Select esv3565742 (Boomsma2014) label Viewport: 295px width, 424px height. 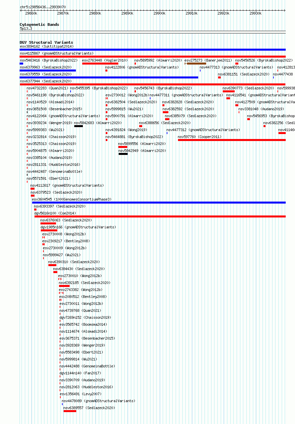(84, 325)
